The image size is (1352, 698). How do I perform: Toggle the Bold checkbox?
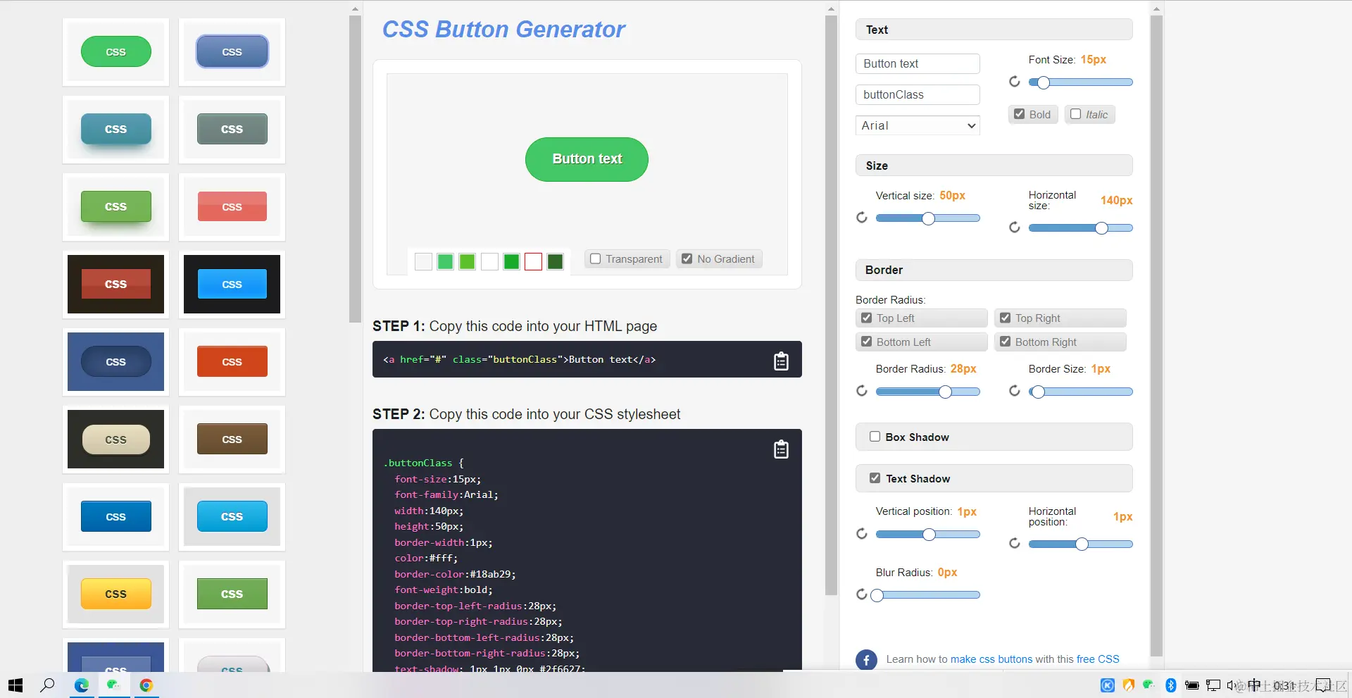pos(1019,114)
